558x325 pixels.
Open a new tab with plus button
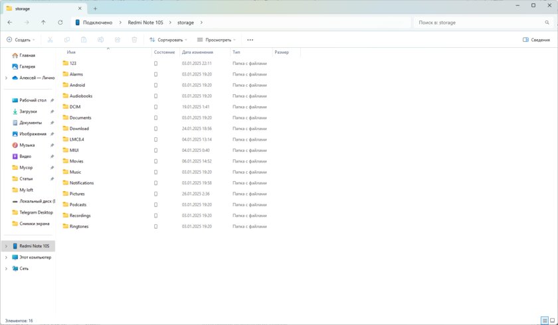tap(95, 9)
